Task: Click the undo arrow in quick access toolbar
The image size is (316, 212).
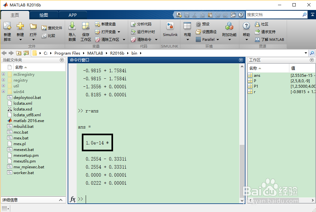Action: [x=218, y=15]
